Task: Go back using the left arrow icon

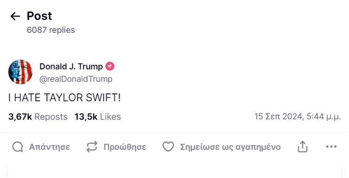Action: [x=15, y=16]
